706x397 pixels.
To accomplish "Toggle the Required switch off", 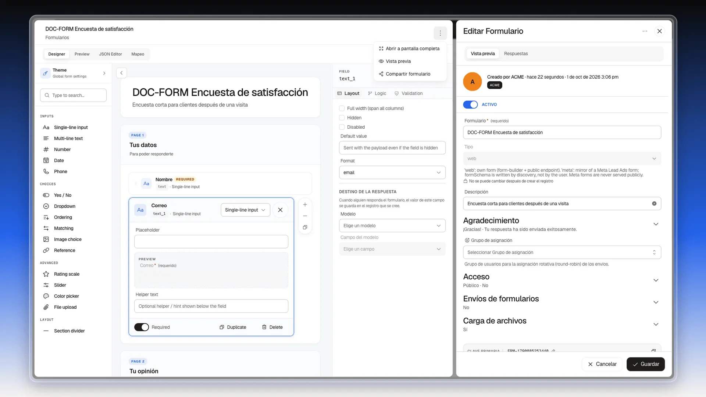I will [142, 327].
